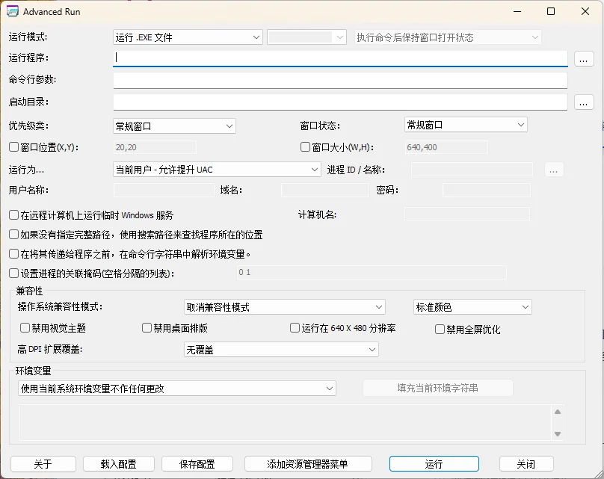Browse for 运行程序 using the ... button

pos(583,58)
